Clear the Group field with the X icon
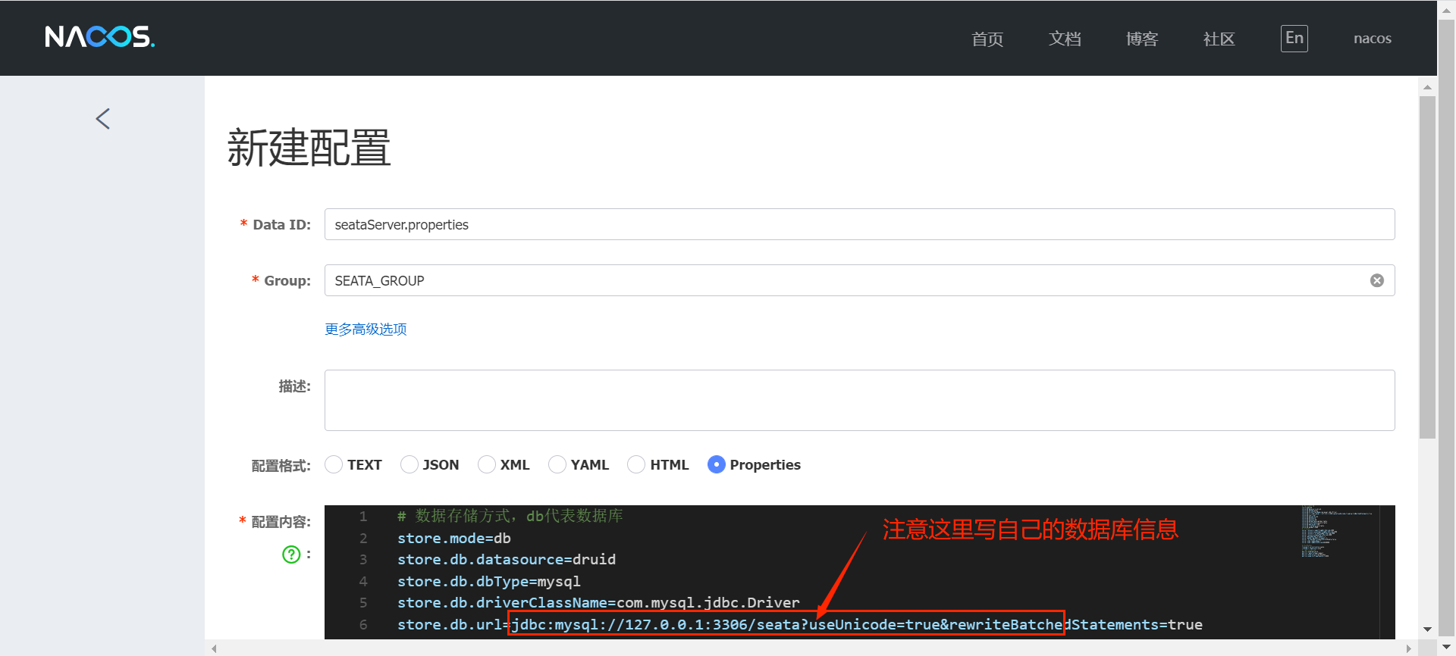 pos(1377,280)
